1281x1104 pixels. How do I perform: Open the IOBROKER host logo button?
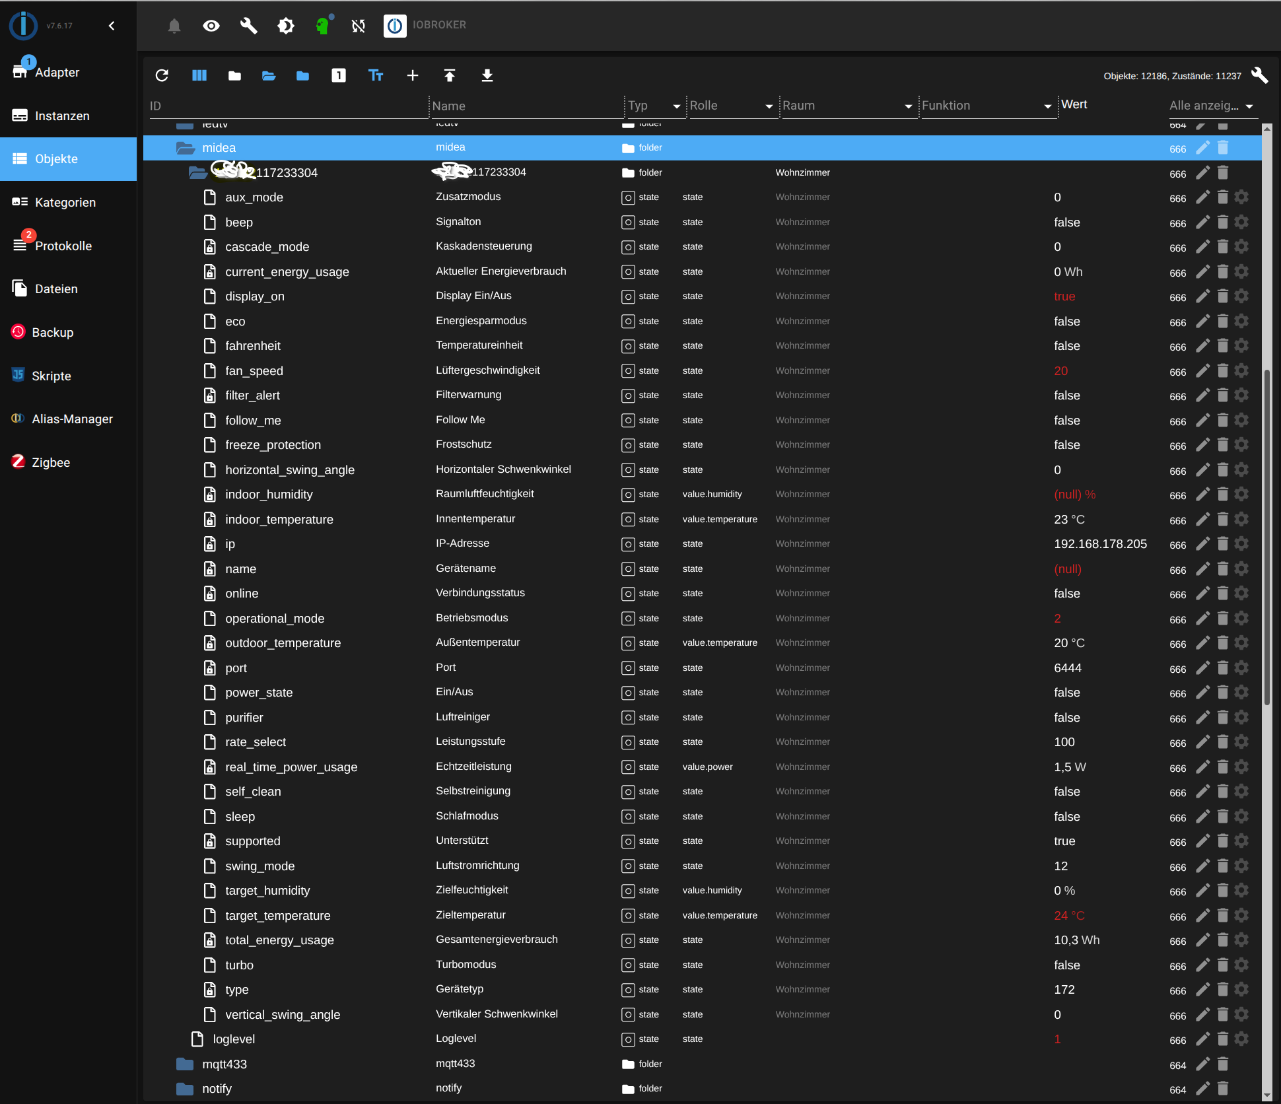[x=395, y=26]
